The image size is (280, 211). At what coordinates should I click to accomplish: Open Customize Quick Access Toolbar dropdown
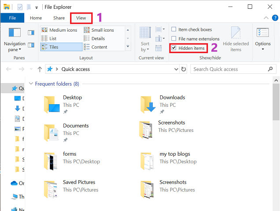[37, 7]
